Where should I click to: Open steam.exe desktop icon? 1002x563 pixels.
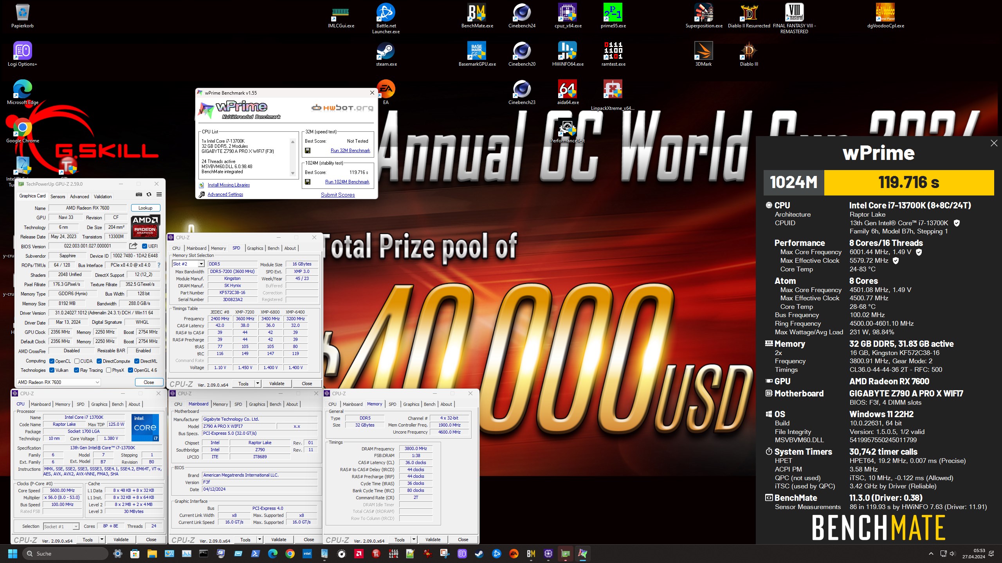[x=386, y=54]
